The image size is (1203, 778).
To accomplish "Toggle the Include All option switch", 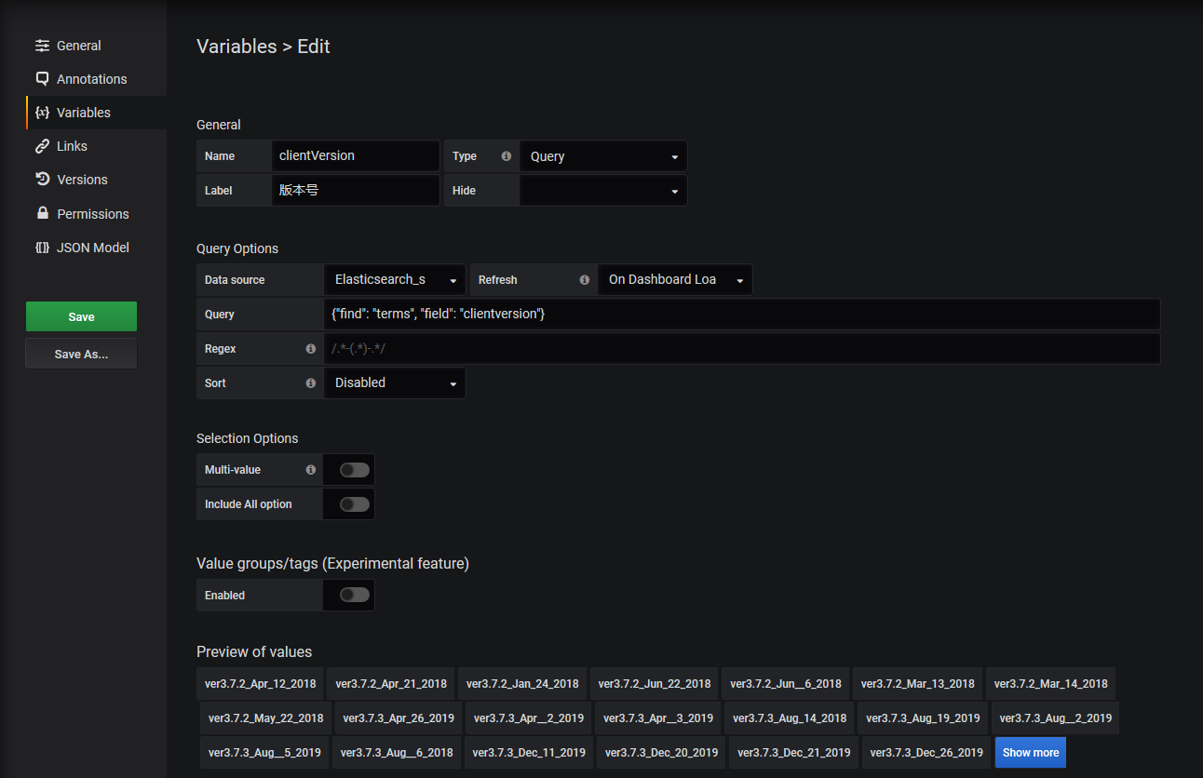I will [354, 503].
